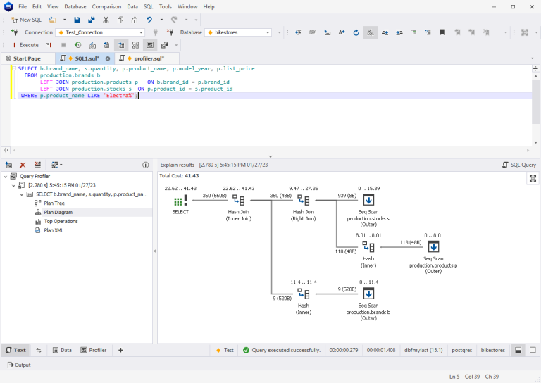The image size is (541, 383).
Task: Toggle the split horizontal layout button in status bar
Action: 518,350
